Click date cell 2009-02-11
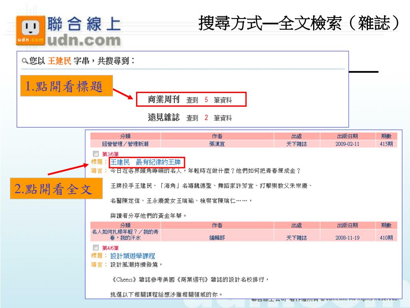The height and width of the screenshot is (308, 410). click(347, 144)
